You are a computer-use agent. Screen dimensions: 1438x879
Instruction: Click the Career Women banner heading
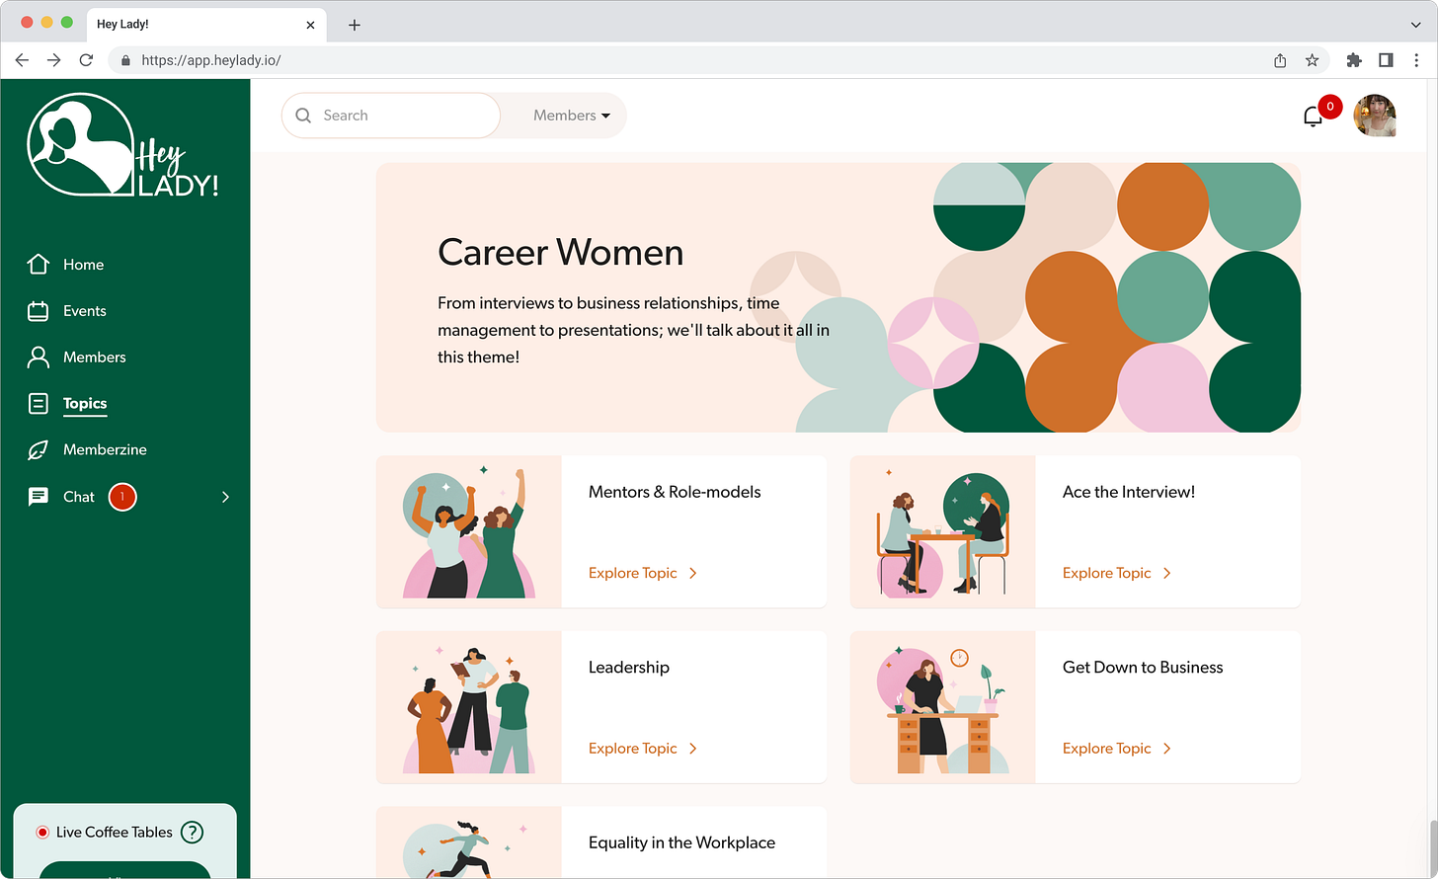[560, 253]
